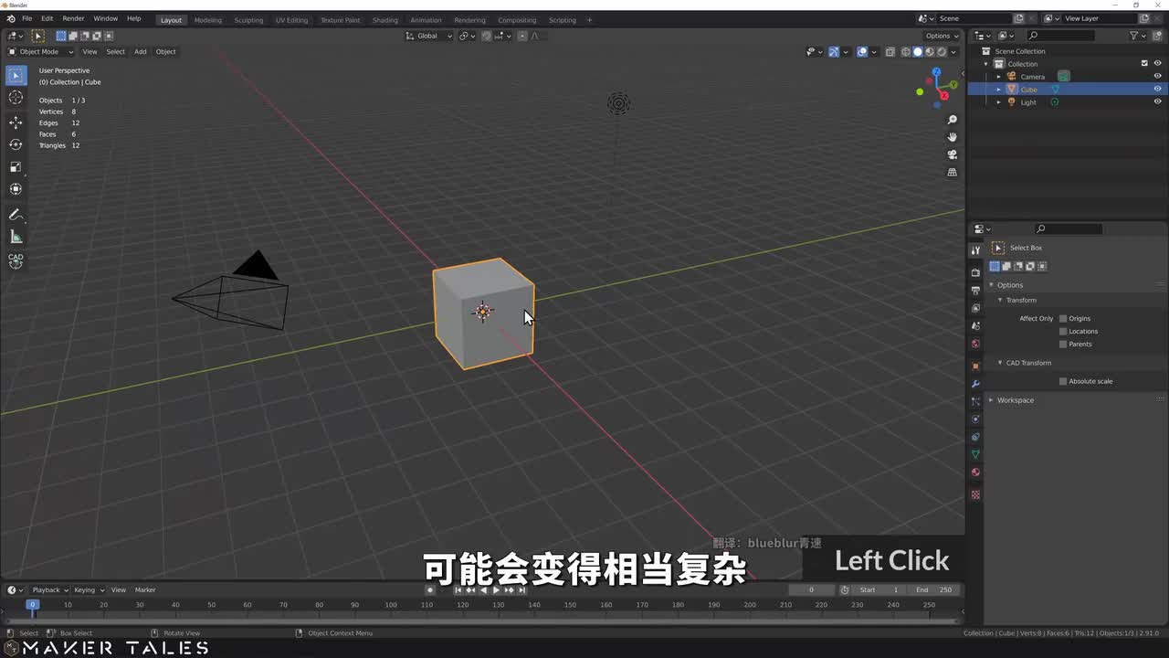
Task: Expand the Cube tree item
Action: coord(998,90)
